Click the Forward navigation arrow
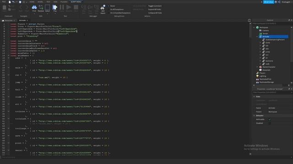This screenshot has width=293, height=164. point(27,7)
